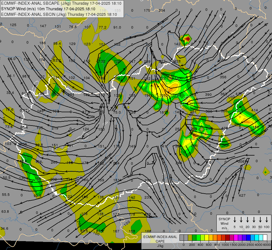Click the map value 87.9

[x=86, y=112]
